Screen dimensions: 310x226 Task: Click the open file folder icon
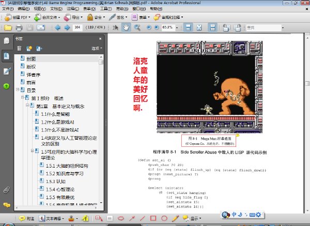[x=8, y=27]
